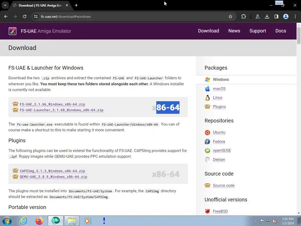Click the Fedora logo icon
This screenshot has height=226, width=301.
pos(207,142)
